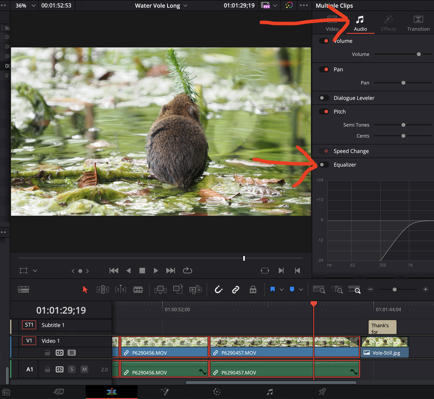434x399 pixels.
Task: Open the Deliver page rocket icon
Action: [322, 392]
